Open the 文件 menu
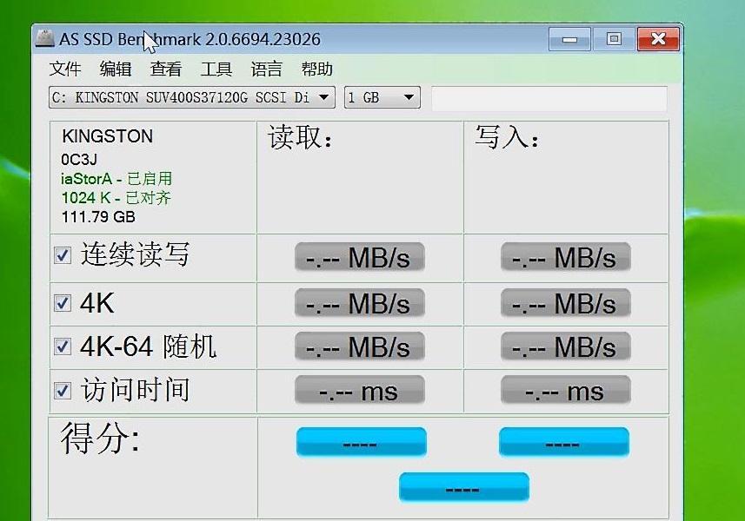Image resolution: width=745 pixels, height=521 pixels. coord(65,69)
